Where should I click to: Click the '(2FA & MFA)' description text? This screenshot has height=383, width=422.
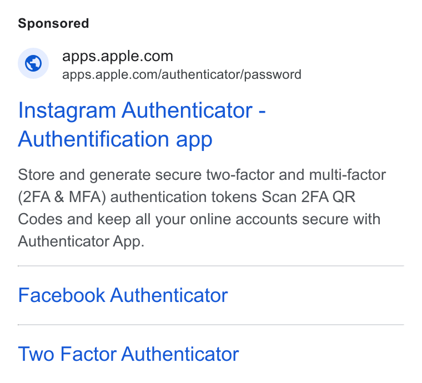[x=62, y=197]
